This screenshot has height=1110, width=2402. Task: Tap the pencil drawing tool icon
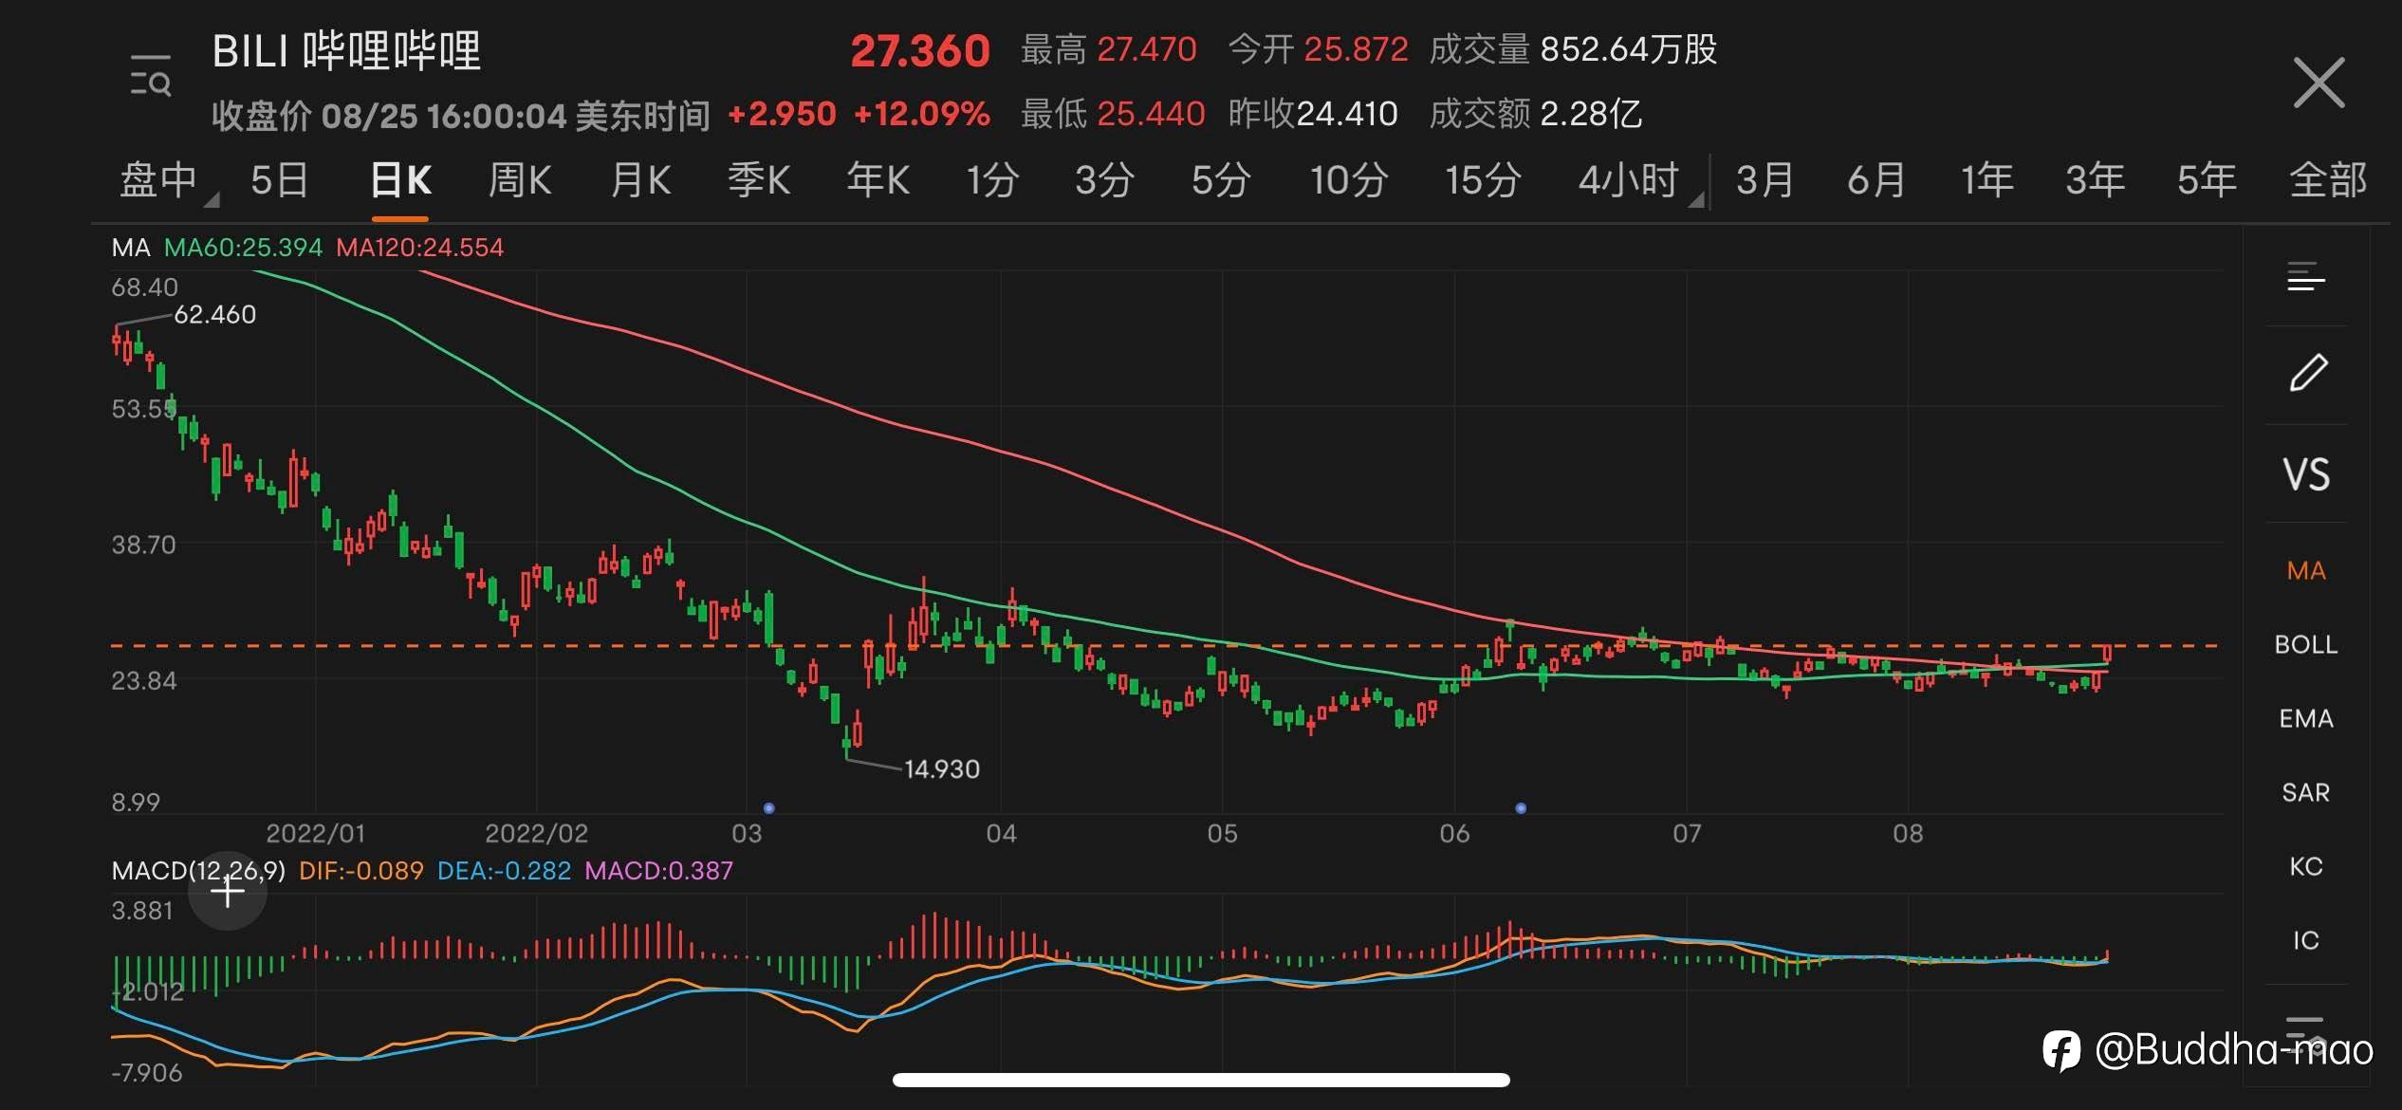pos(2307,373)
